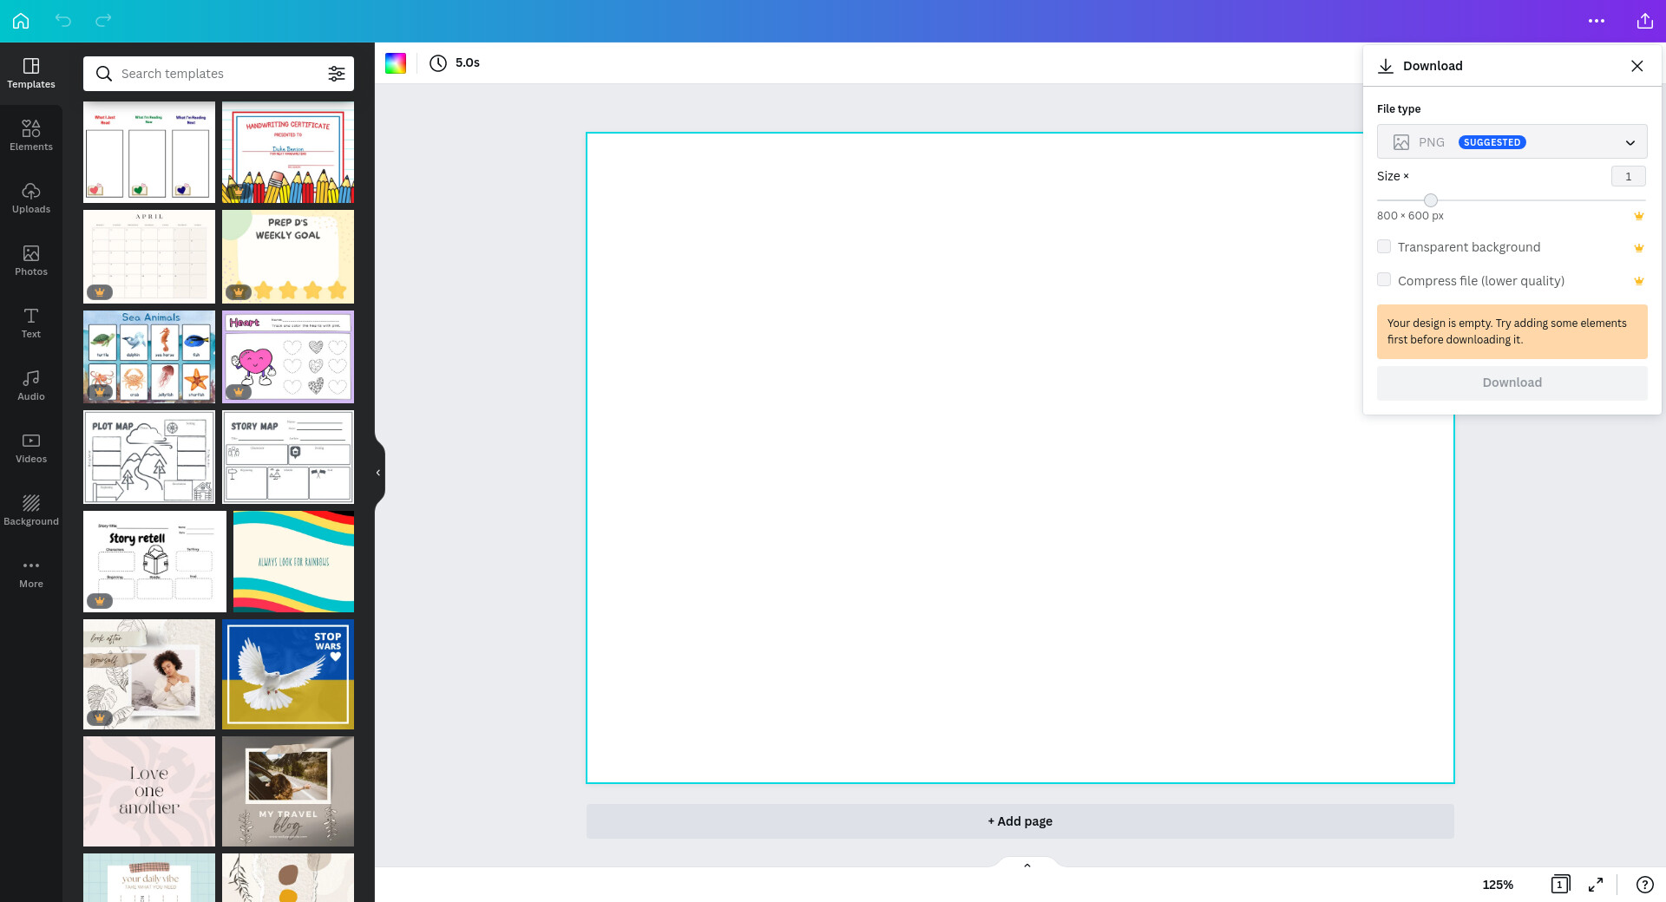Select the Story Map template
Viewport: 1666px width, 902px height.
288,458
